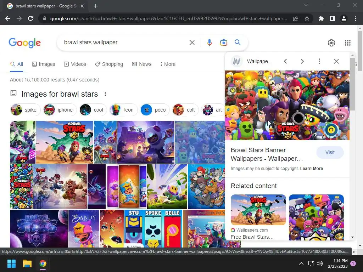Reload the current page

click(30, 18)
